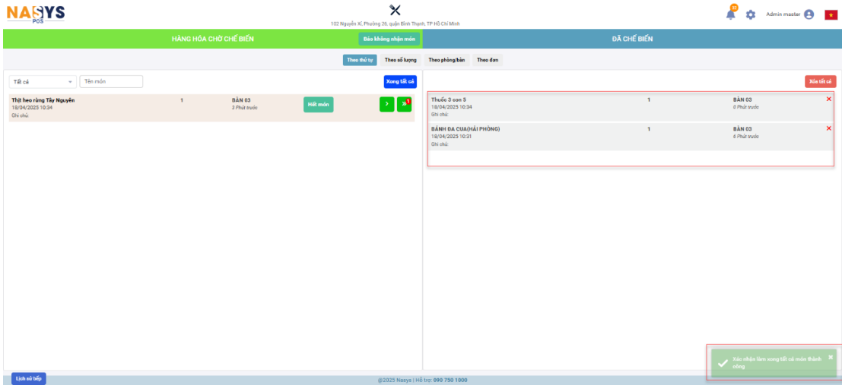Switch to Theo thứ tự tab
Viewport: 842px width, 385px height.
(360, 60)
